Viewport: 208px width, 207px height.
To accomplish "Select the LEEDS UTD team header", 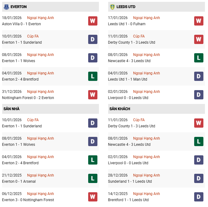I will click(126, 7).
